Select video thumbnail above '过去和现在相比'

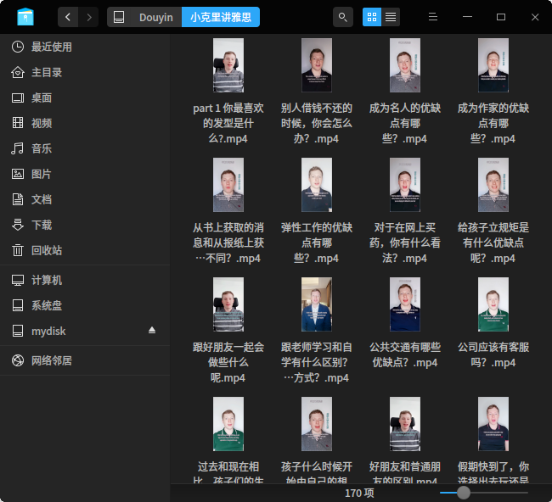(228, 424)
